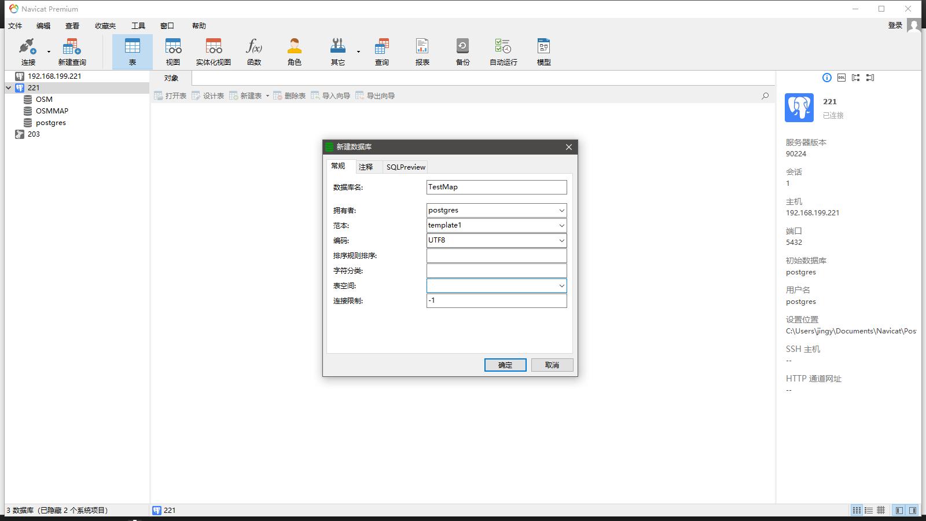Click the 排序规则排序 input field
Screen dimensions: 926x521
(497, 255)
